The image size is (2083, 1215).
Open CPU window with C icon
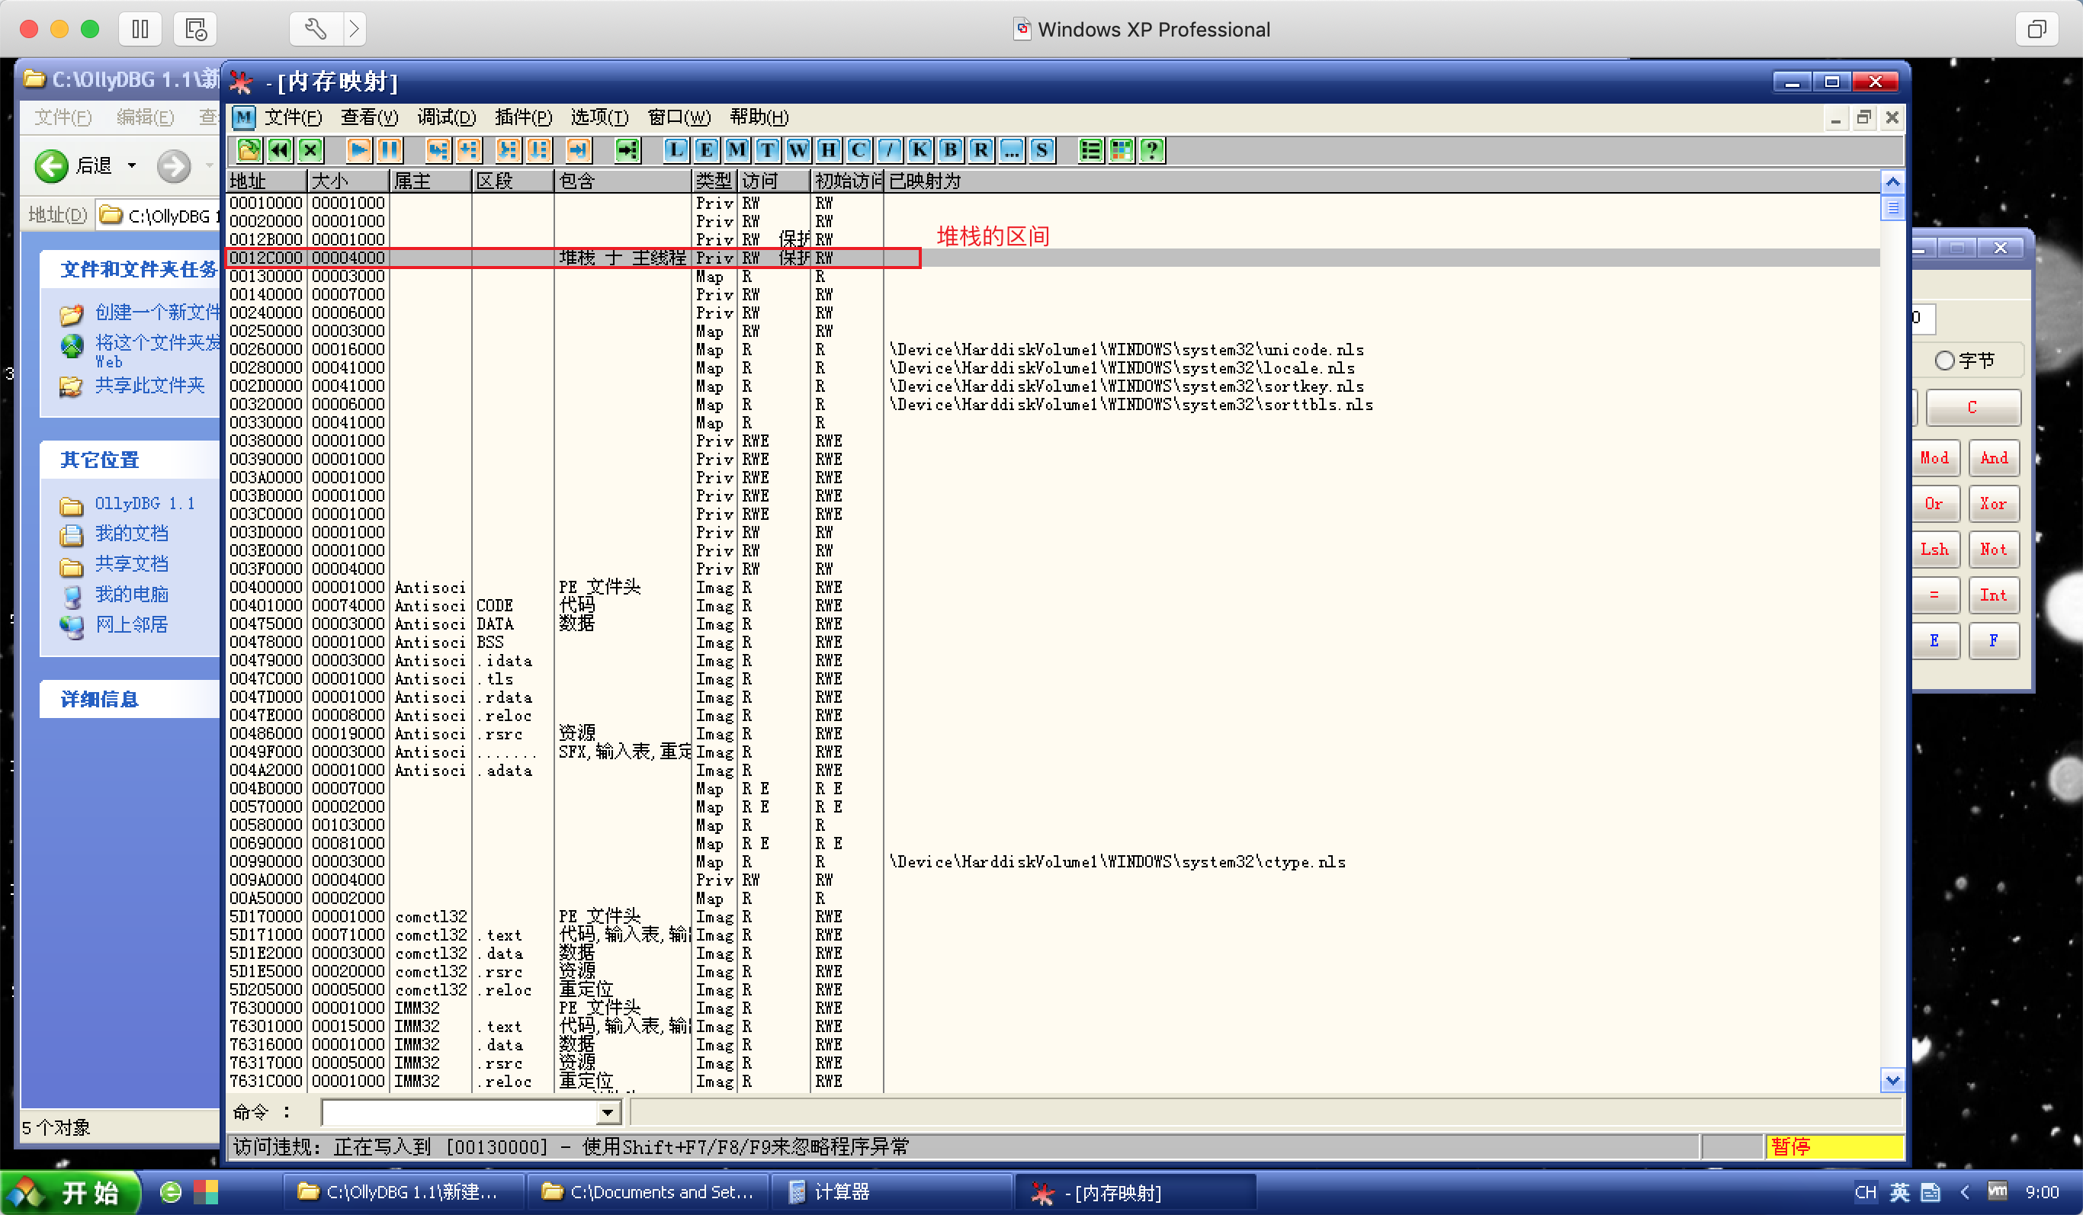pos(859,150)
